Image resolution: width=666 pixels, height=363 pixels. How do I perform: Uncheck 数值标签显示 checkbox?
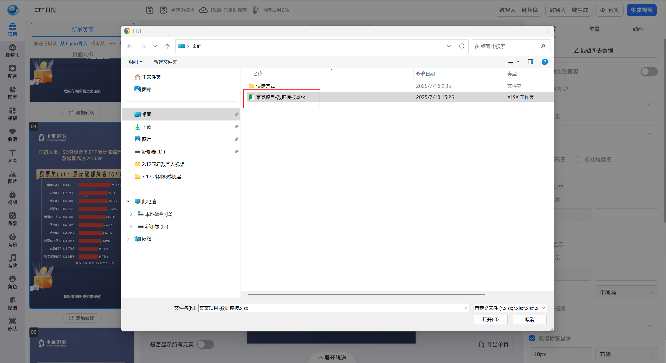(x=532, y=338)
